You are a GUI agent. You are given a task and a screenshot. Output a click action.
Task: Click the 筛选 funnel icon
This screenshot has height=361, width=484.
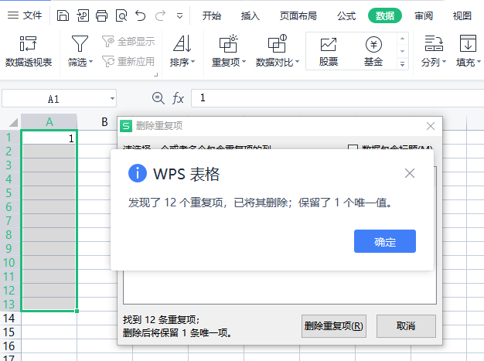80,43
